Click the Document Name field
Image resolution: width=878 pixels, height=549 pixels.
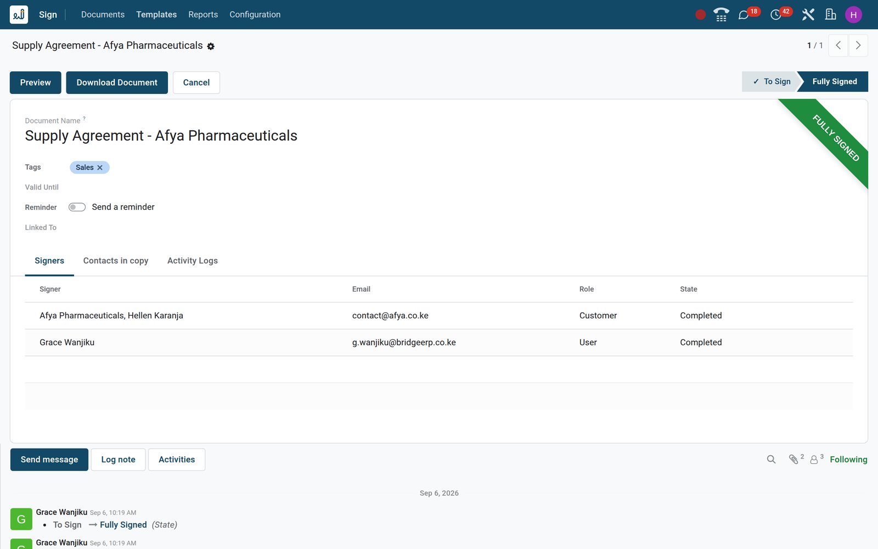161,136
